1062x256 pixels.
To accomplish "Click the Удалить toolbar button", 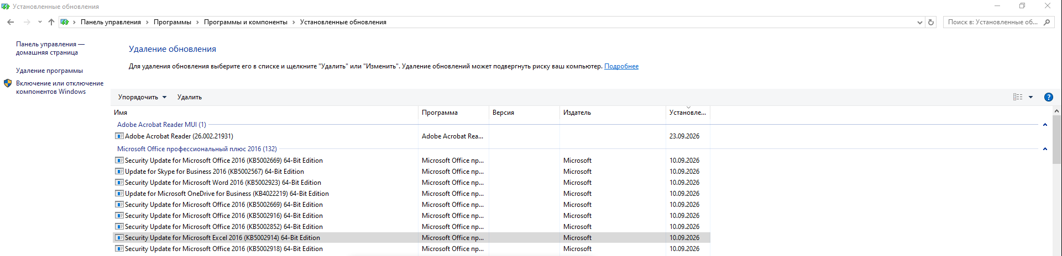I will pos(190,97).
